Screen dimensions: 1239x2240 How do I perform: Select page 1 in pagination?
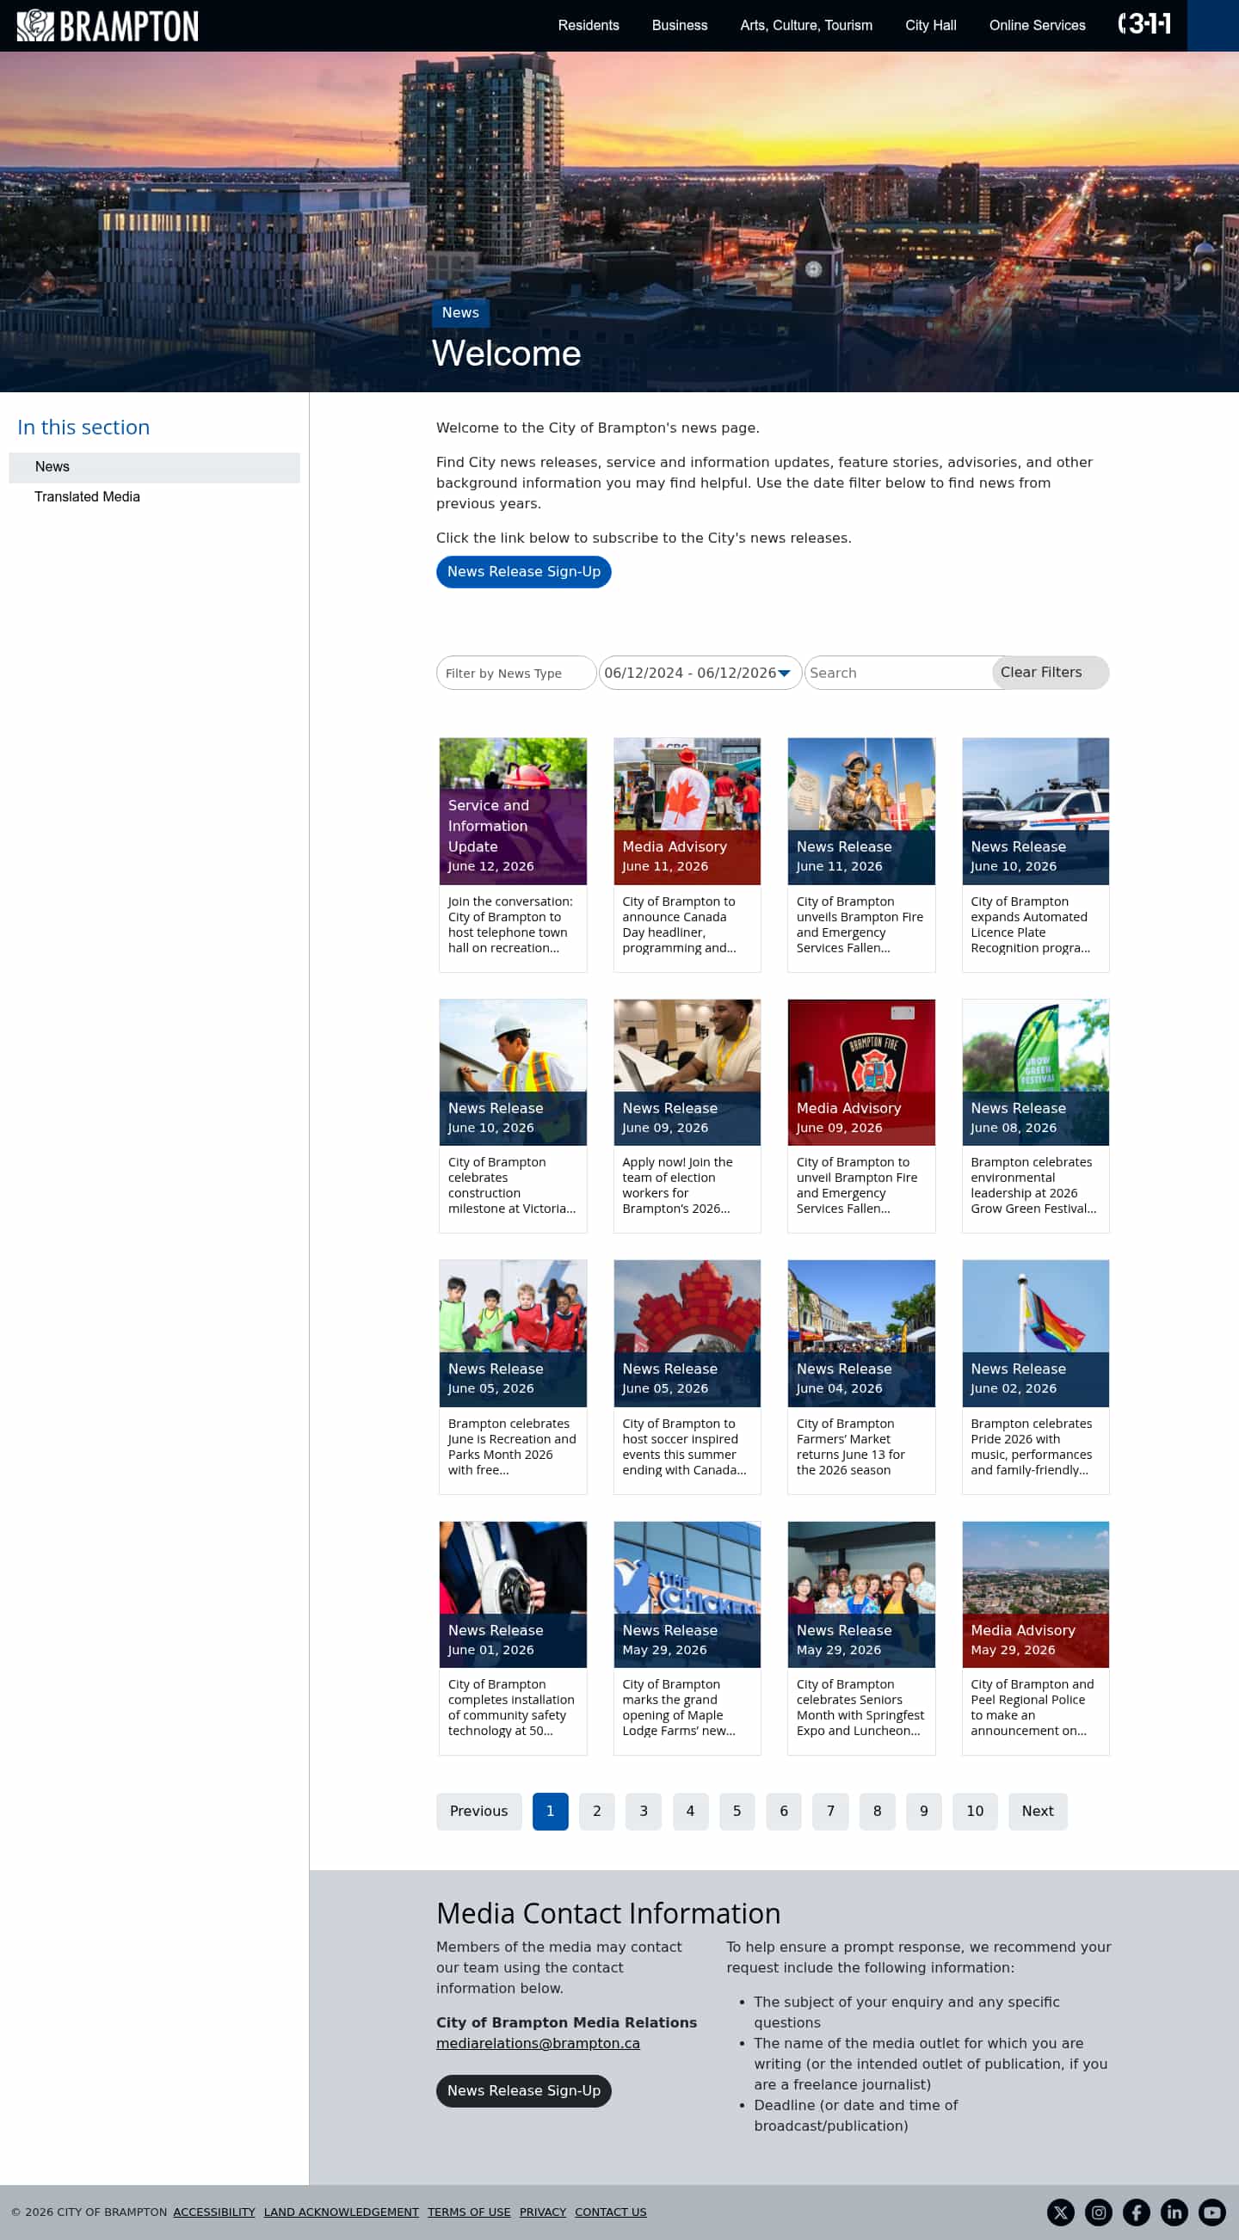[551, 1812]
